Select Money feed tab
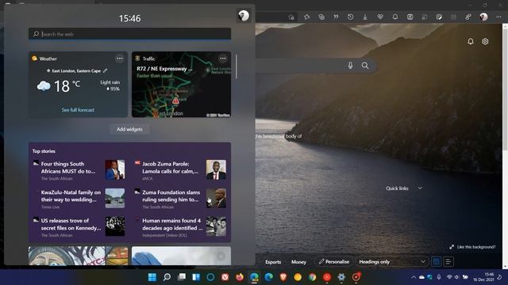The width and height of the screenshot is (508, 285). coord(298,262)
